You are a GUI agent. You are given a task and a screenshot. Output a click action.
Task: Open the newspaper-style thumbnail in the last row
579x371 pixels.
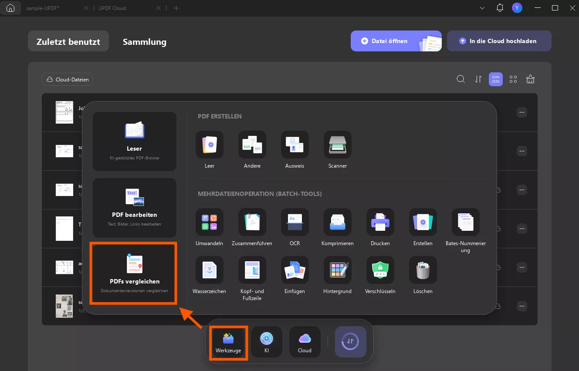pos(64,306)
